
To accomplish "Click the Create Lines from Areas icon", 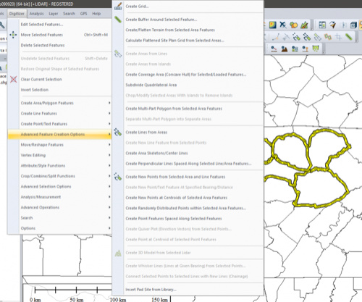I will 118,132.
